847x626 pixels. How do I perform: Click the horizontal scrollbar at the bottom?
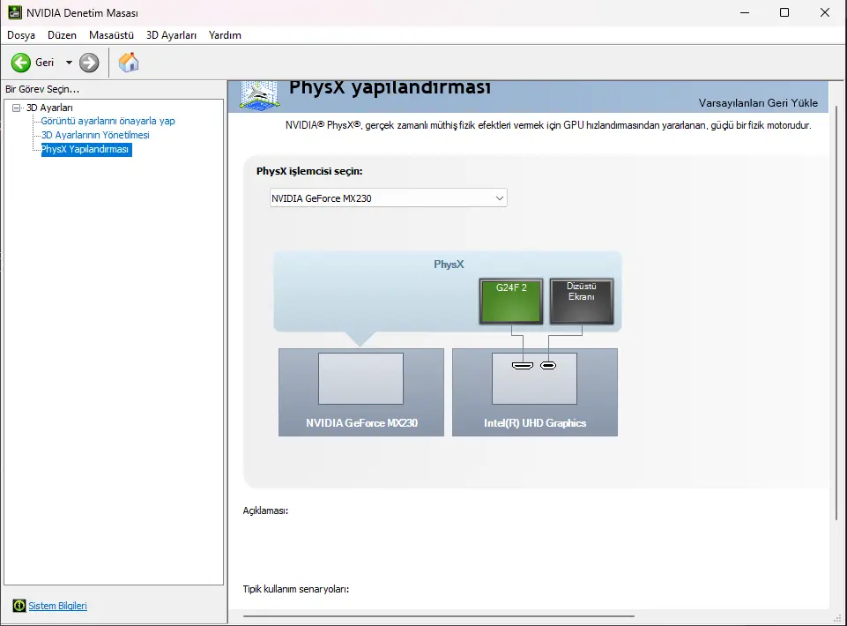point(439,615)
